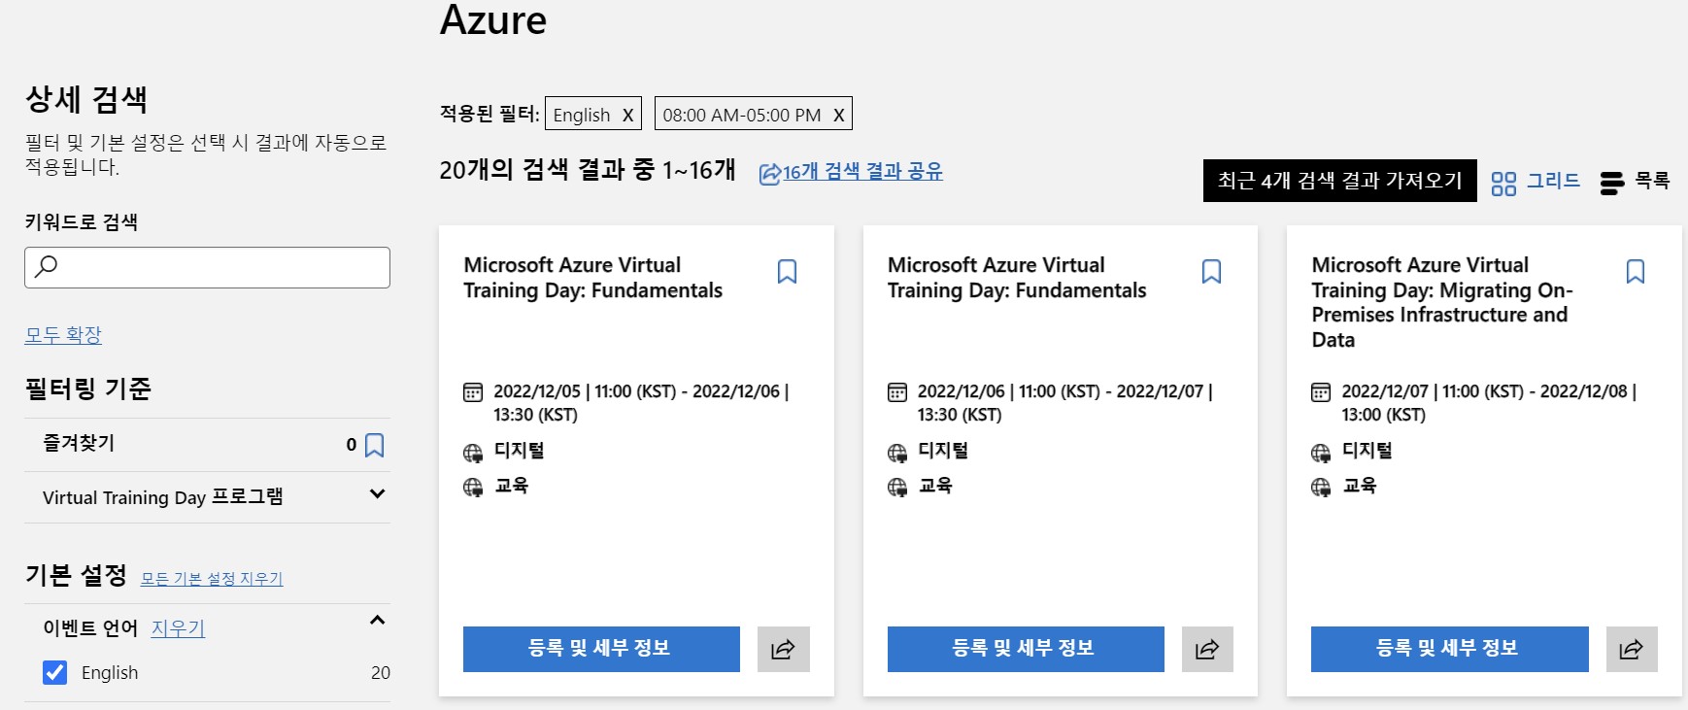Click the list view icon
The height and width of the screenshot is (710, 1688).
coord(1612,184)
